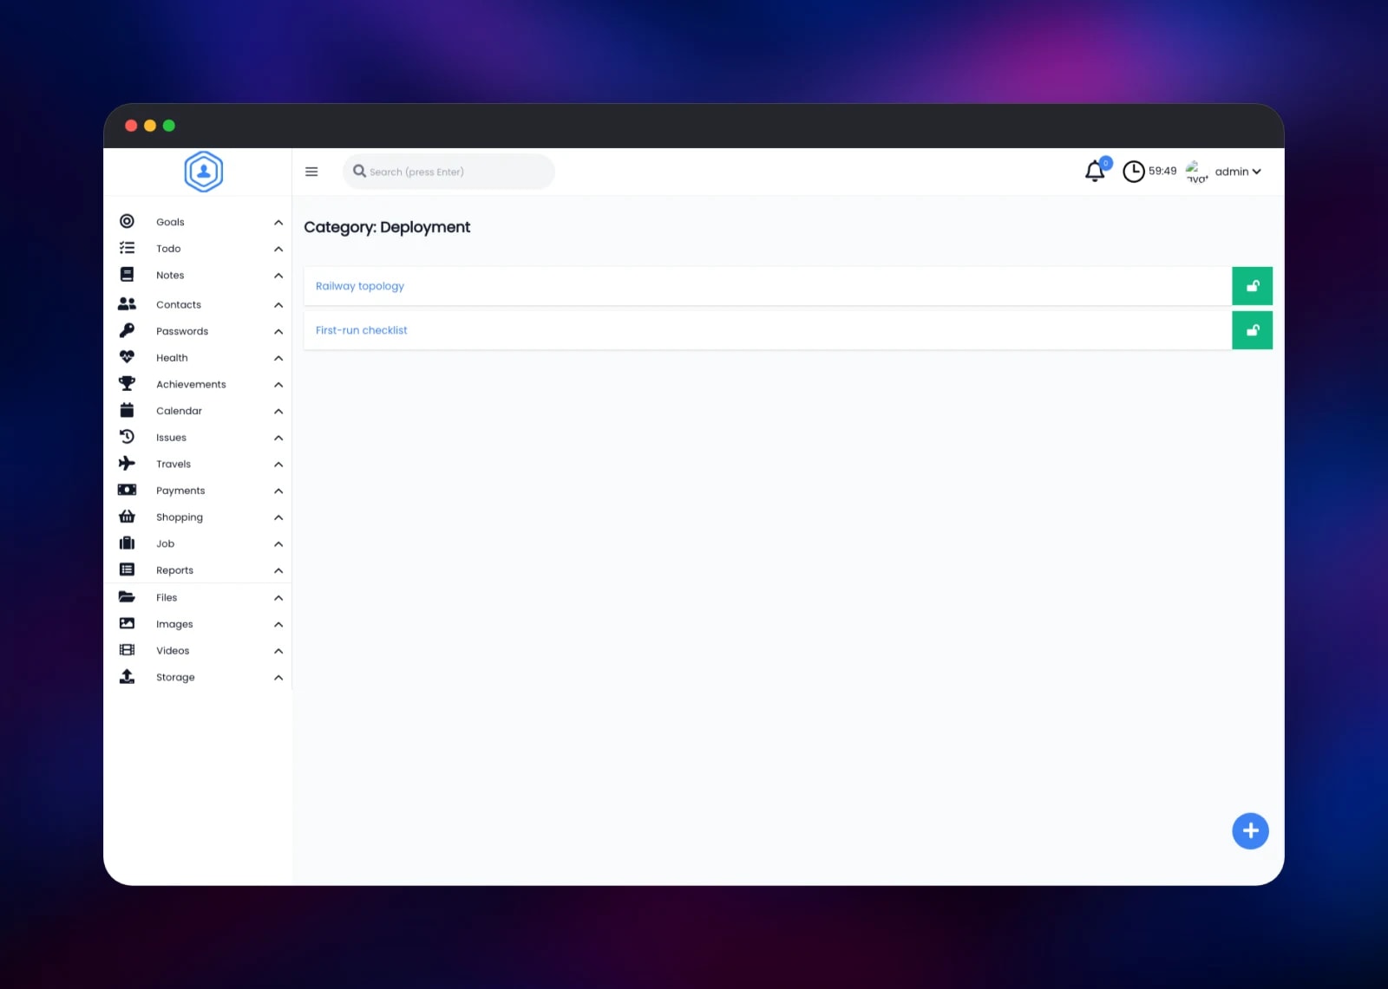Viewport: 1388px width, 989px height.
Task: Toggle lock for Railway topology note
Action: coord(1252,286)
